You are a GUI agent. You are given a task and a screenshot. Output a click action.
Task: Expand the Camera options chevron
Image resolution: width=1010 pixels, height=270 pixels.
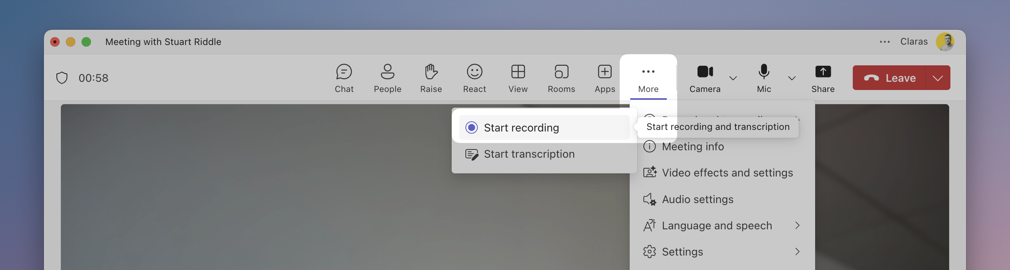(733, 78)
